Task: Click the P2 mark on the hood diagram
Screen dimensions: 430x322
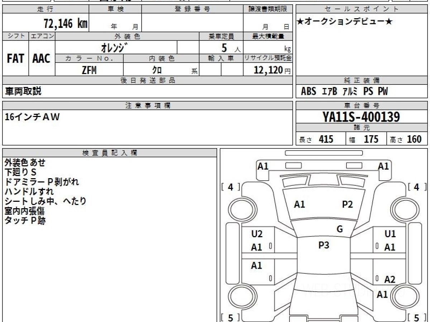Action: tap(348, 204)
